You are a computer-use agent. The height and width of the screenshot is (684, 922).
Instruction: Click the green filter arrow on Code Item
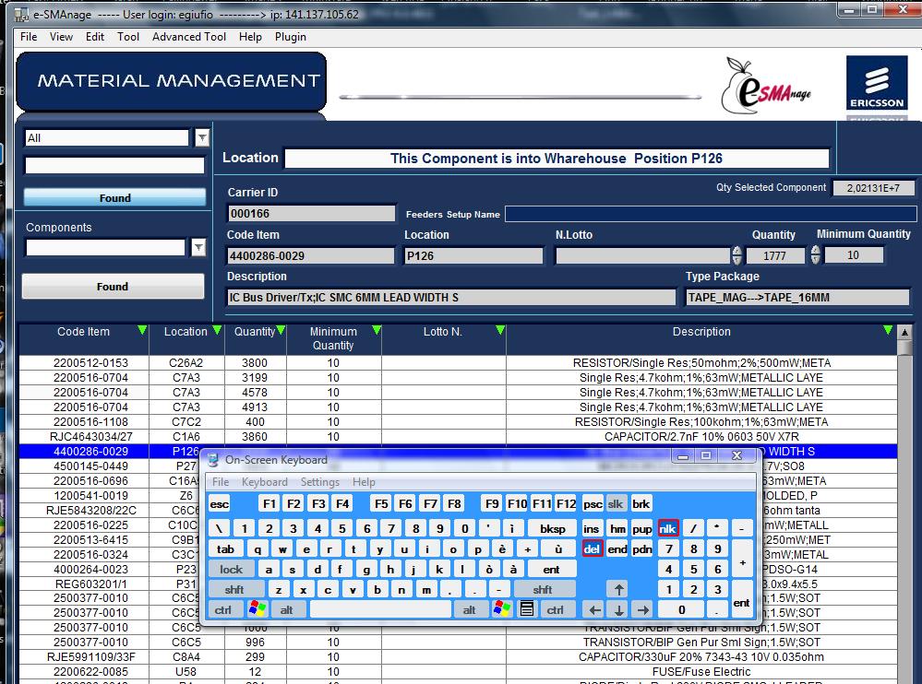click(141, 331)
